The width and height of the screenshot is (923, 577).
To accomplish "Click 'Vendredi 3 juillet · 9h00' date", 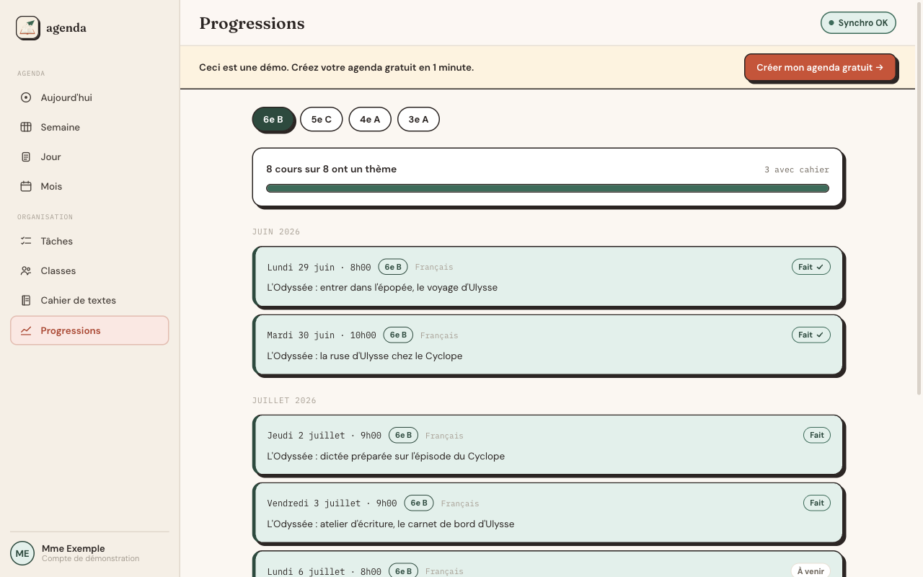I will (332, 503).
